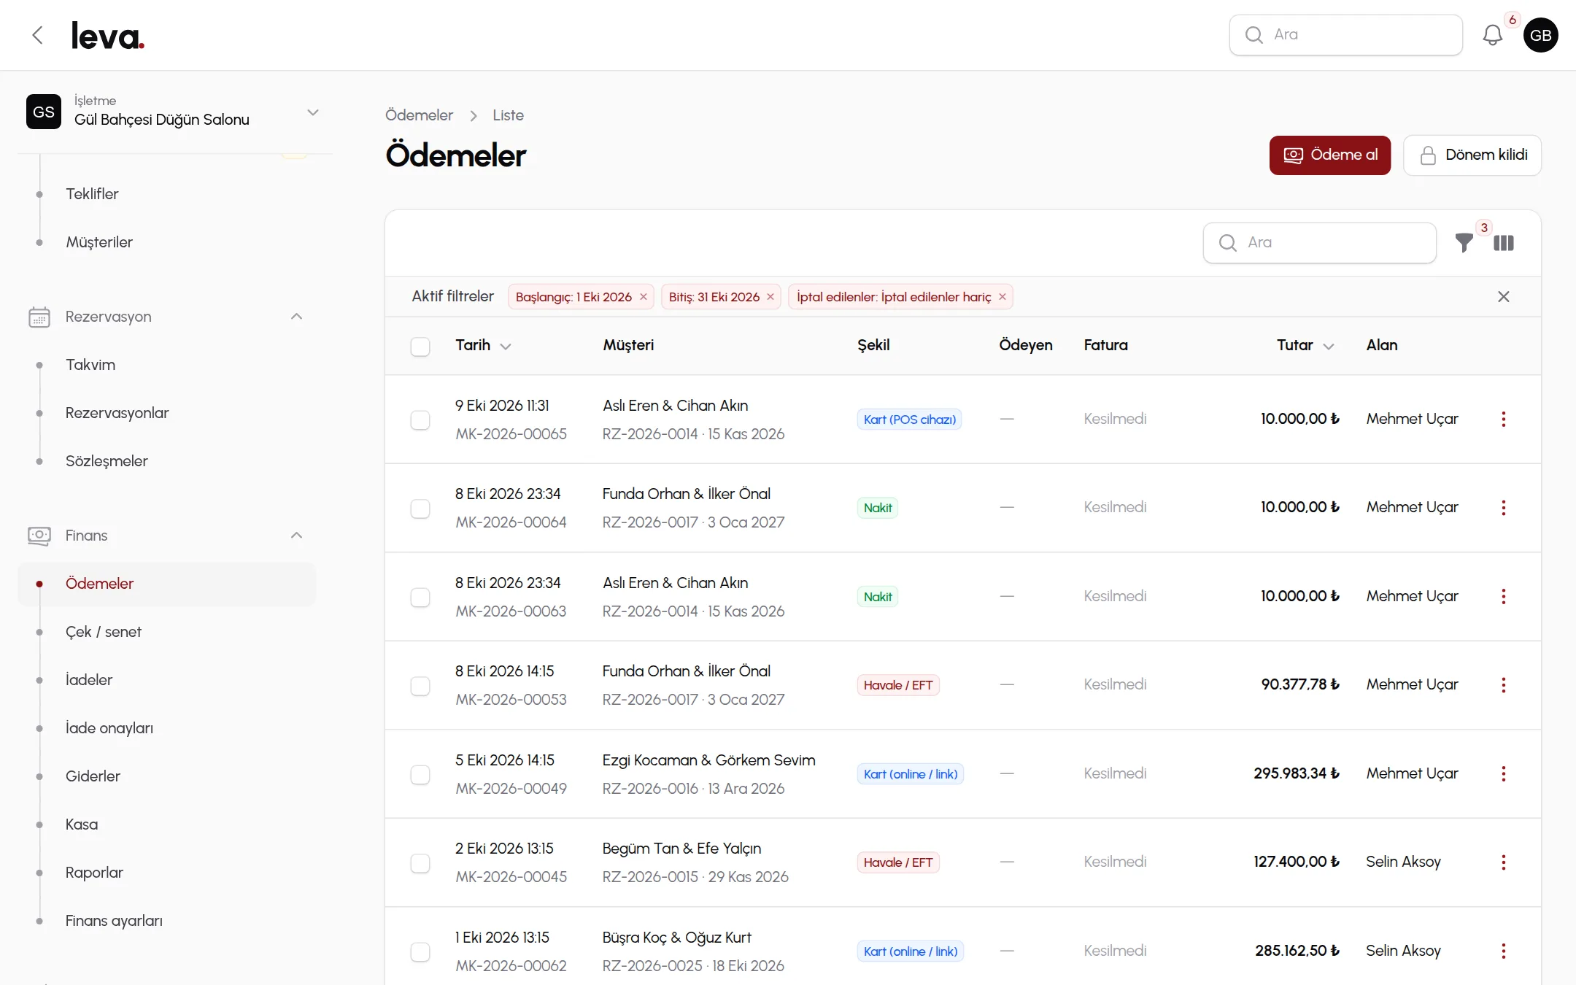Open row actions for MK-2026-00049
Image resolution: width=1576 pixels, height=985 pixels.
pos(1504,774)
